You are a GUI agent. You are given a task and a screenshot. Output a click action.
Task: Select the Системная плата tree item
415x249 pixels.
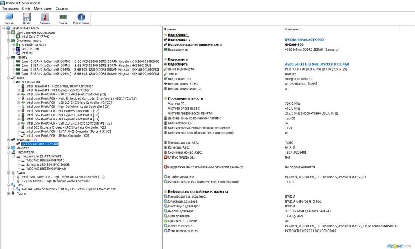click(x=29, y=41)
